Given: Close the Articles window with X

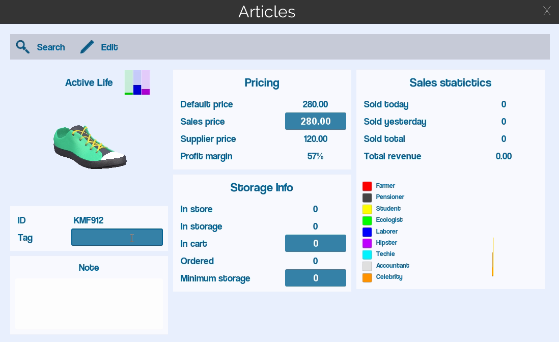Looking at the screenshot, I should click(547, 11).
